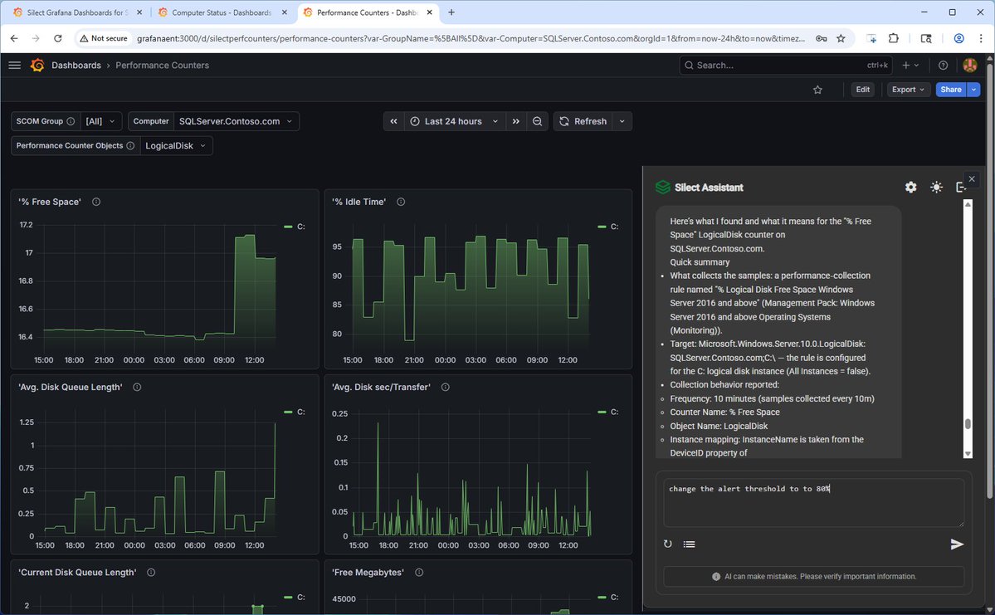Open the '% Free Space' panel info tooltip
The width and height of the screenshot is (995, 615).
point(95,201)
